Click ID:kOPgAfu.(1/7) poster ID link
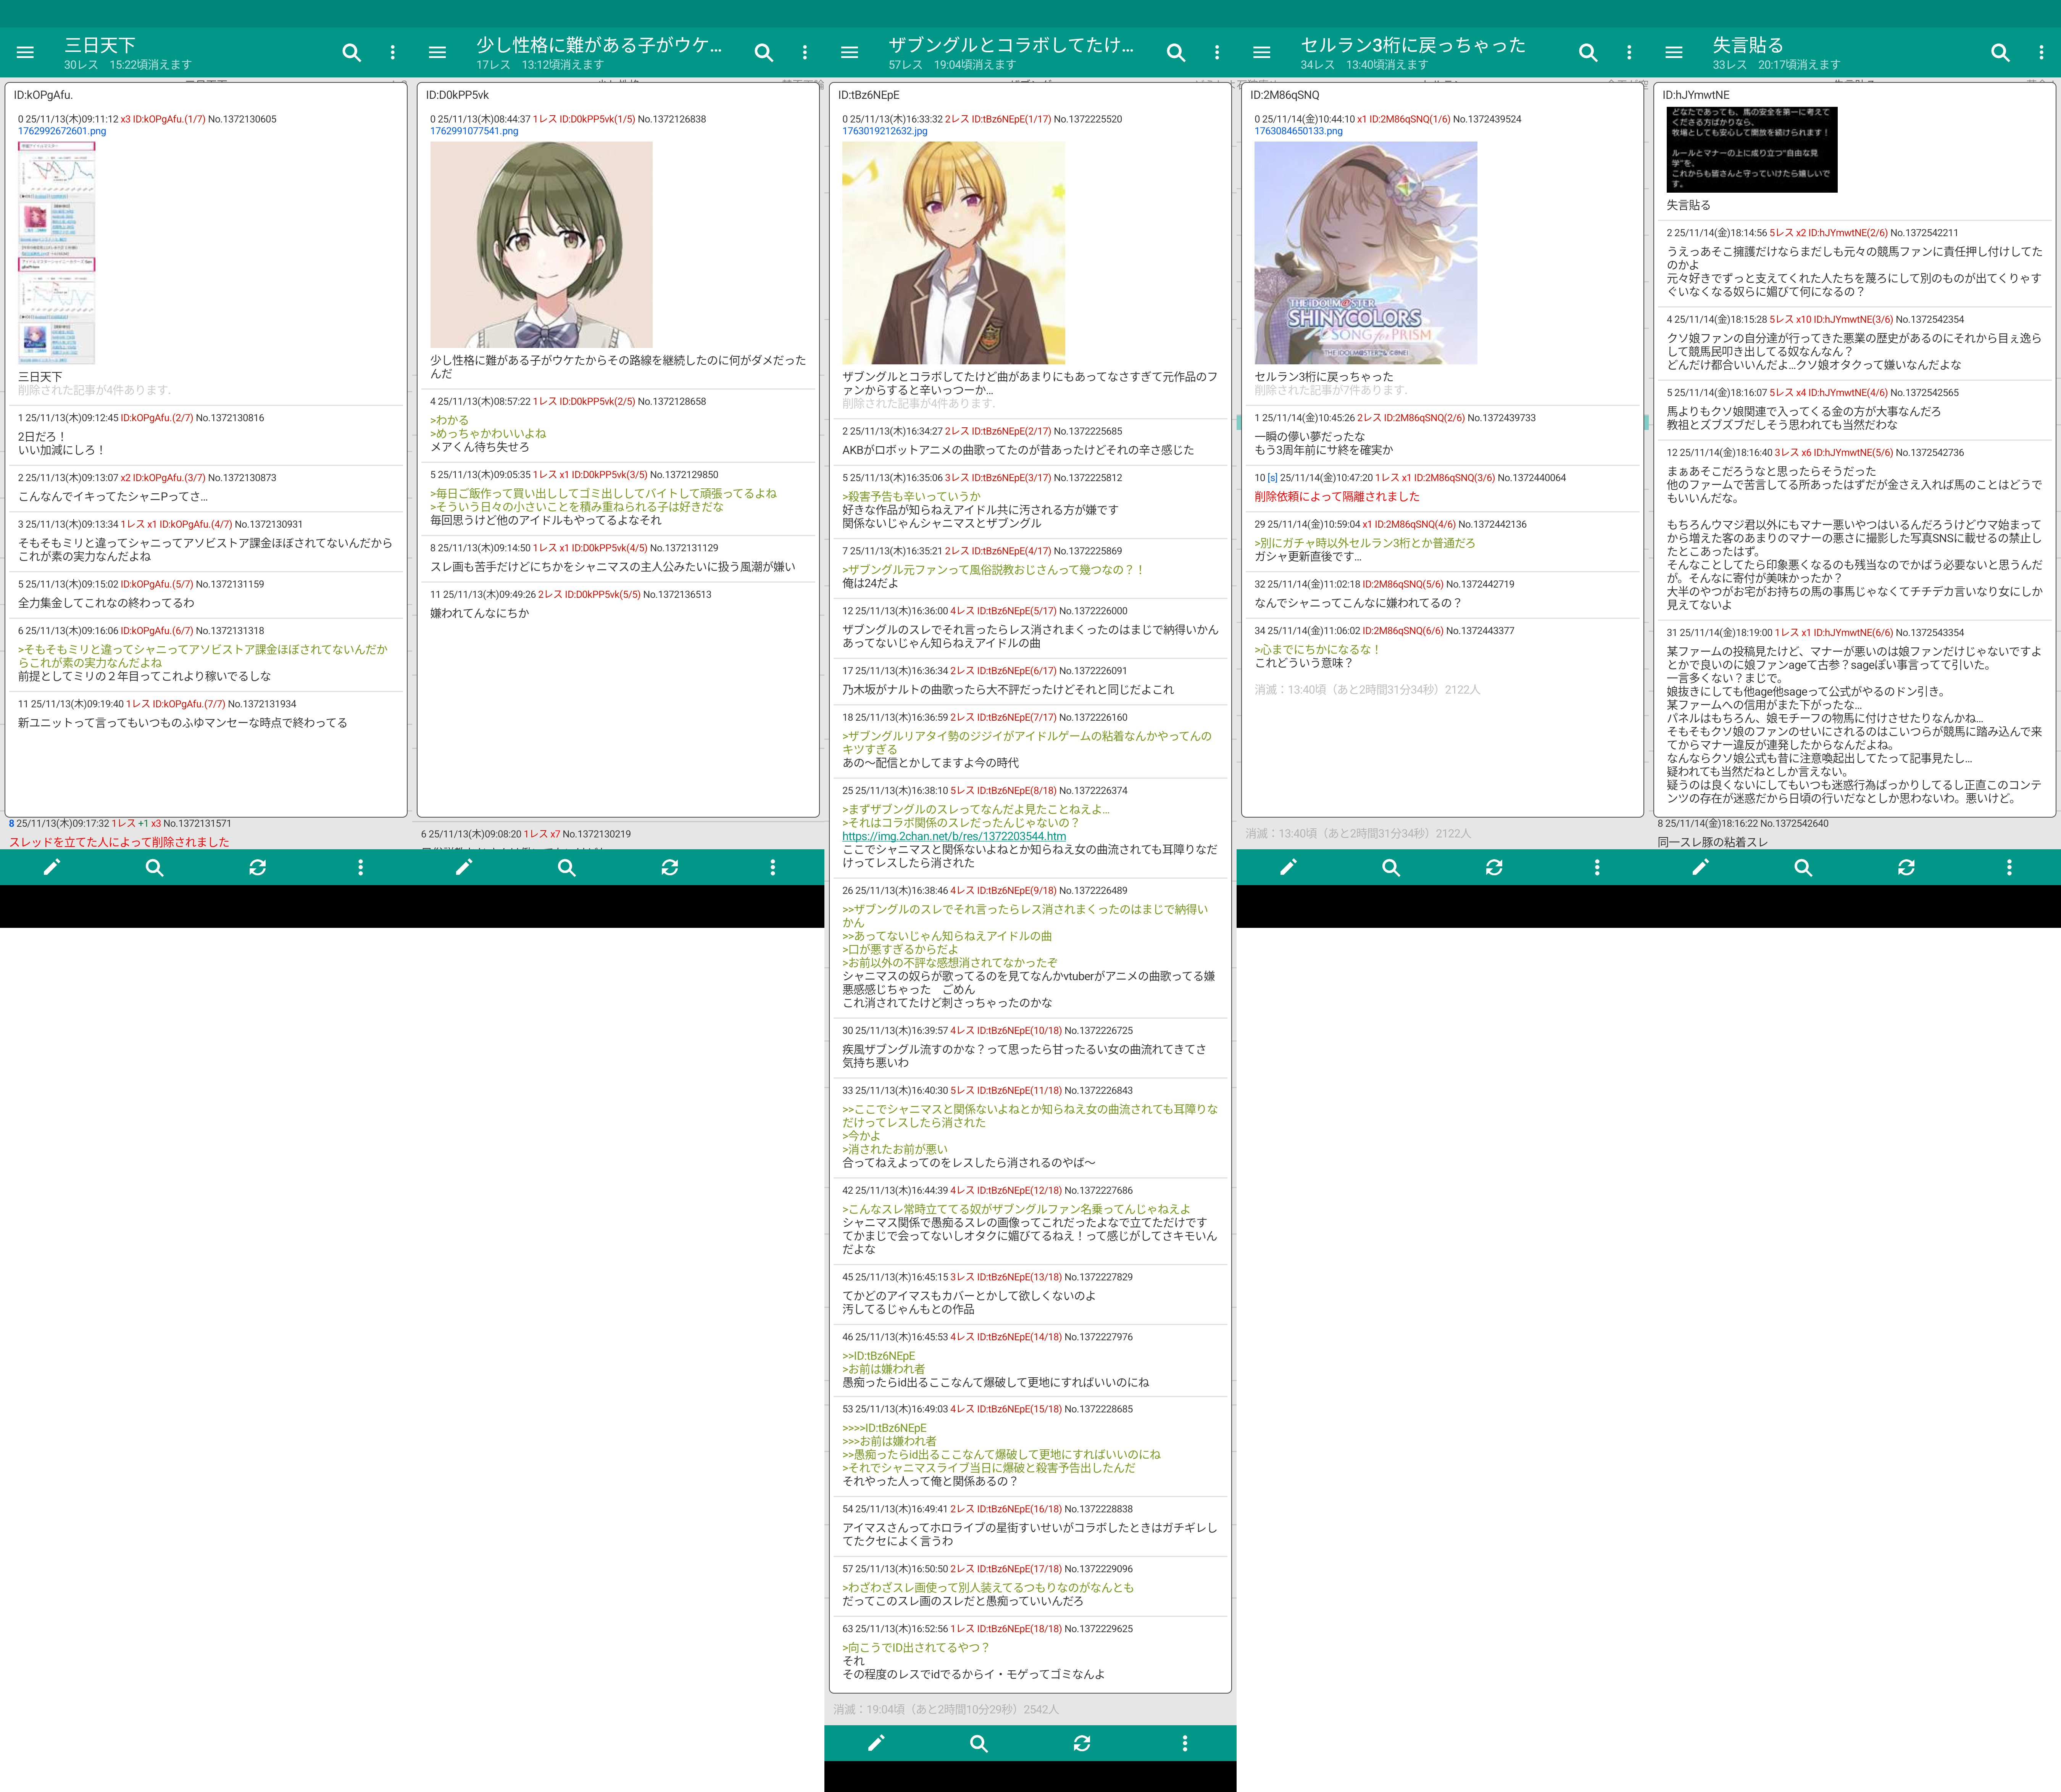The height and width of the screenshot is (1792, 2061). pos(169,119)
